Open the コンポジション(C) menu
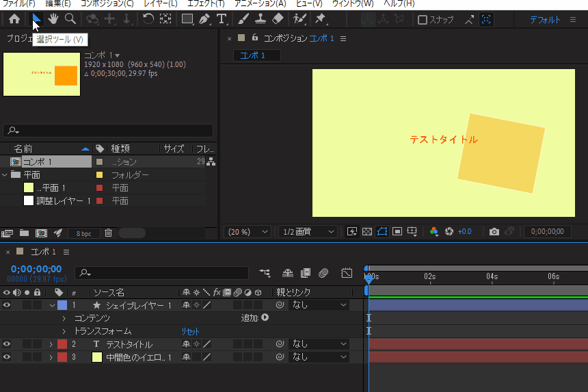This screenshot has width=588, height=392. tap(107, 3)
